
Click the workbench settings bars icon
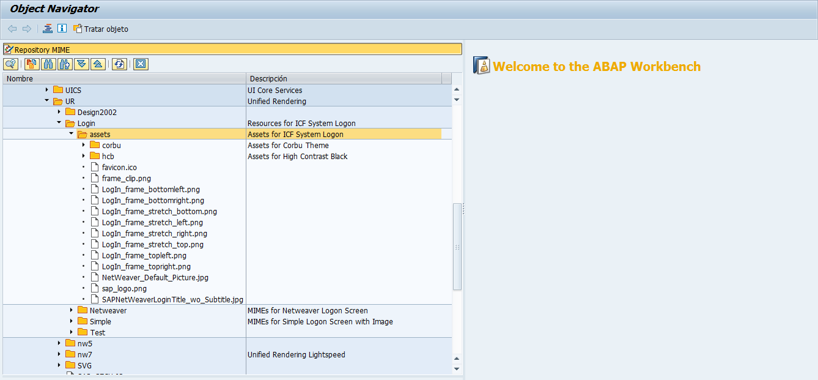coord(47,28)
